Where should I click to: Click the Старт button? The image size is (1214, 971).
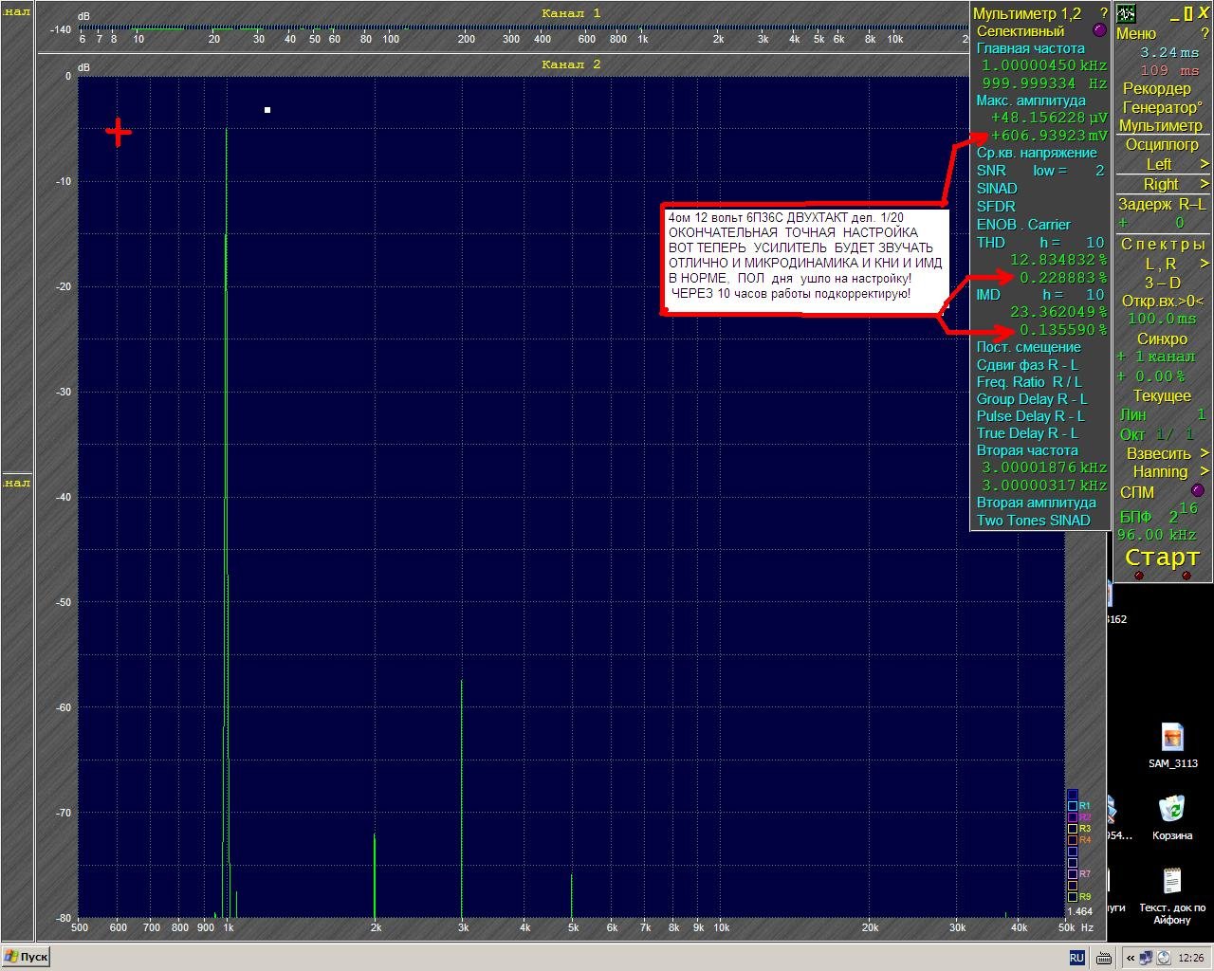tap(1162, 558)
